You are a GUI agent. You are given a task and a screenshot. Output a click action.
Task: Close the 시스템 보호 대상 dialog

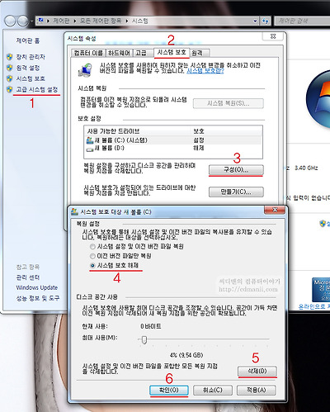(275, 210)
